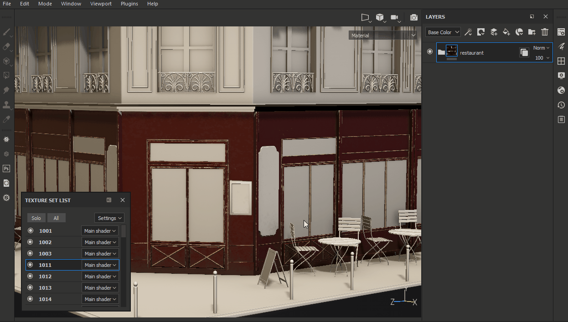Toggle visibility of the restaurant layer
Viewport: 568px width, 322px height.
pyautogui.click(x=429, y=52)
